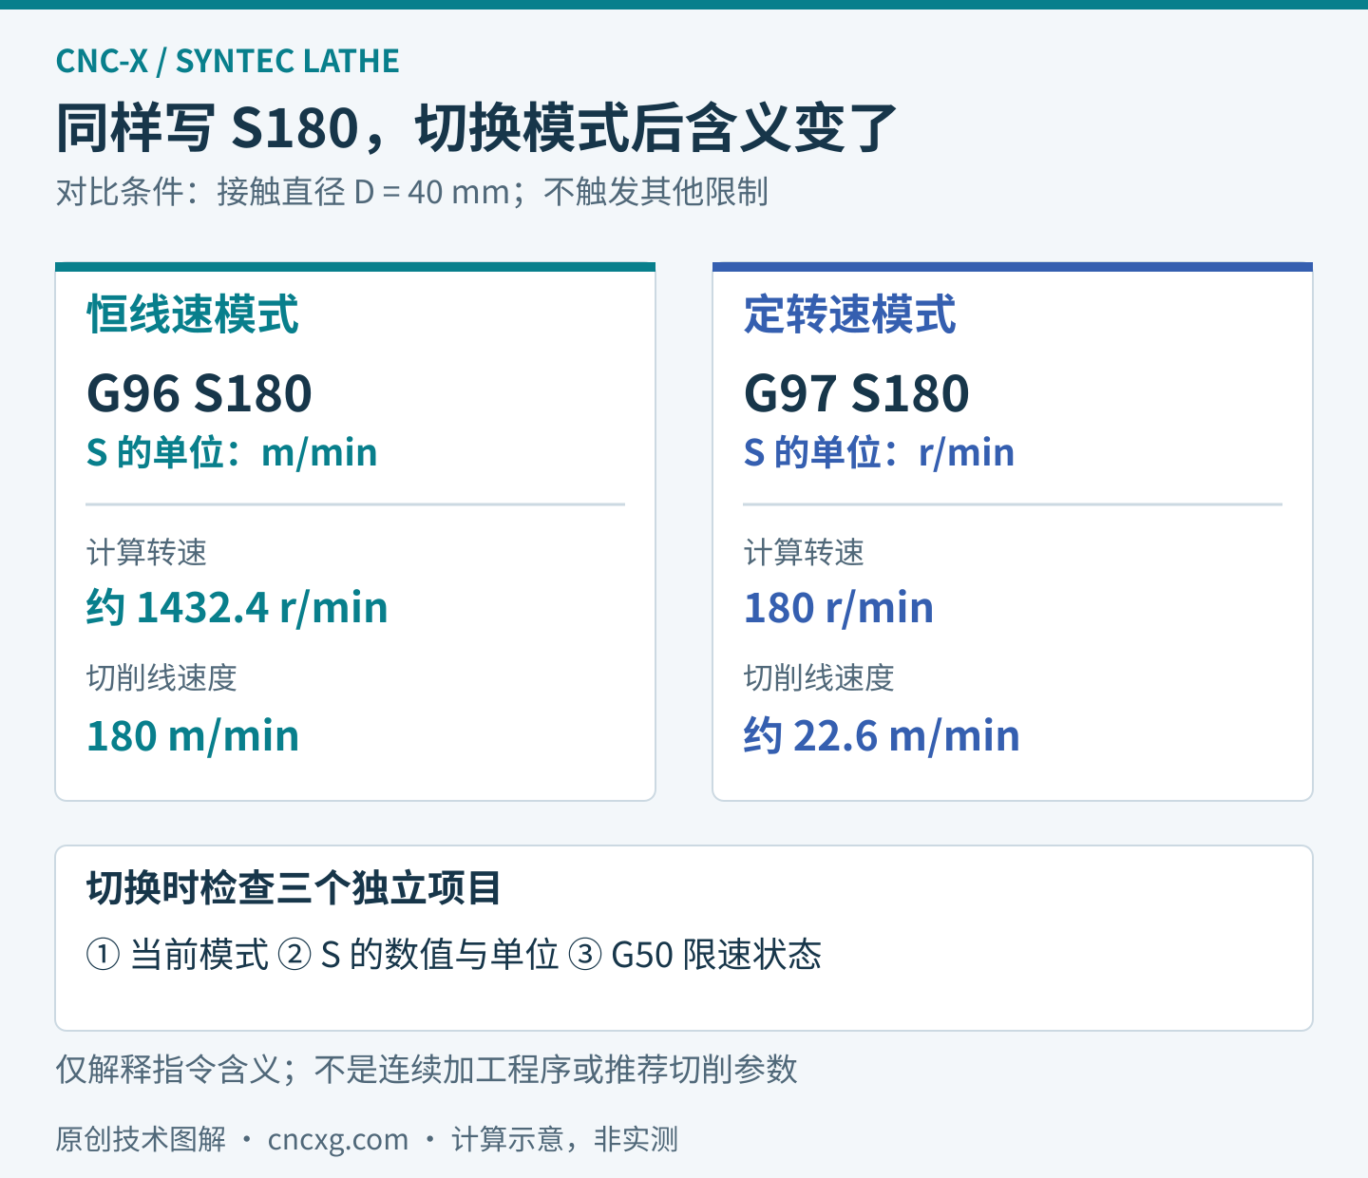Click the "定转速模式" card heading
This screenshot has height=1178, width=1368.
coord(850,314)
